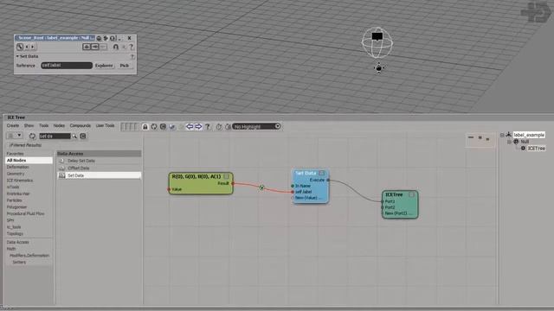Click Port2 on the ICETree node
The height and width of the screenshot is (311, 554).
(x=383, y=207)
